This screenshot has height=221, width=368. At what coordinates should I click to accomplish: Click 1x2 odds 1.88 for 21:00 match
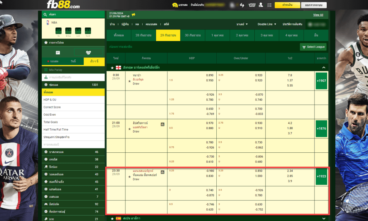pos(290,128)
